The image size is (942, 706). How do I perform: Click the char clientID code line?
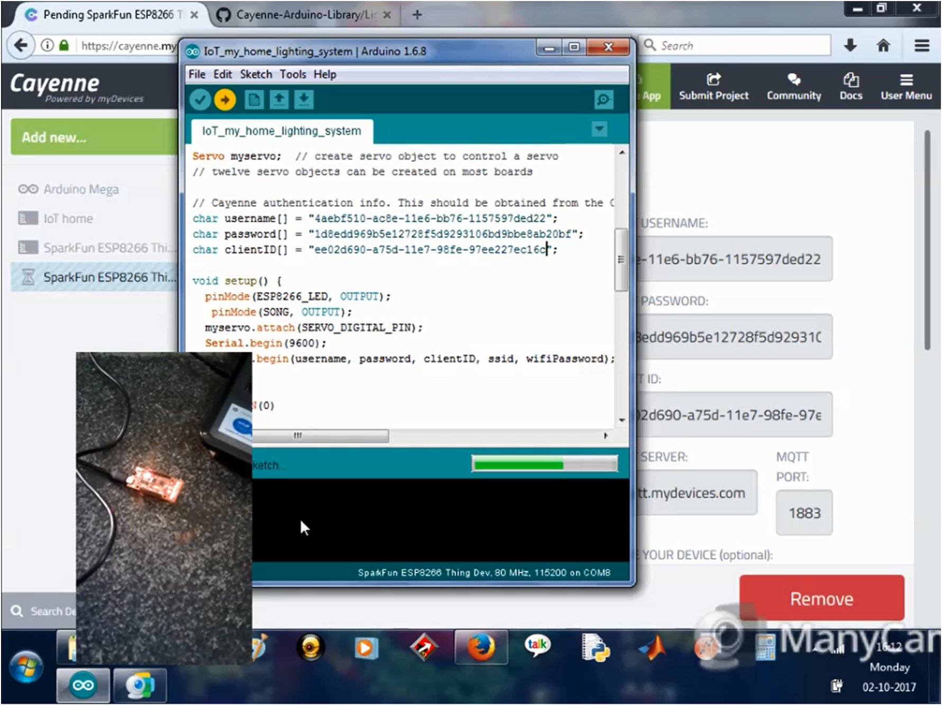(x=375, y=249)
